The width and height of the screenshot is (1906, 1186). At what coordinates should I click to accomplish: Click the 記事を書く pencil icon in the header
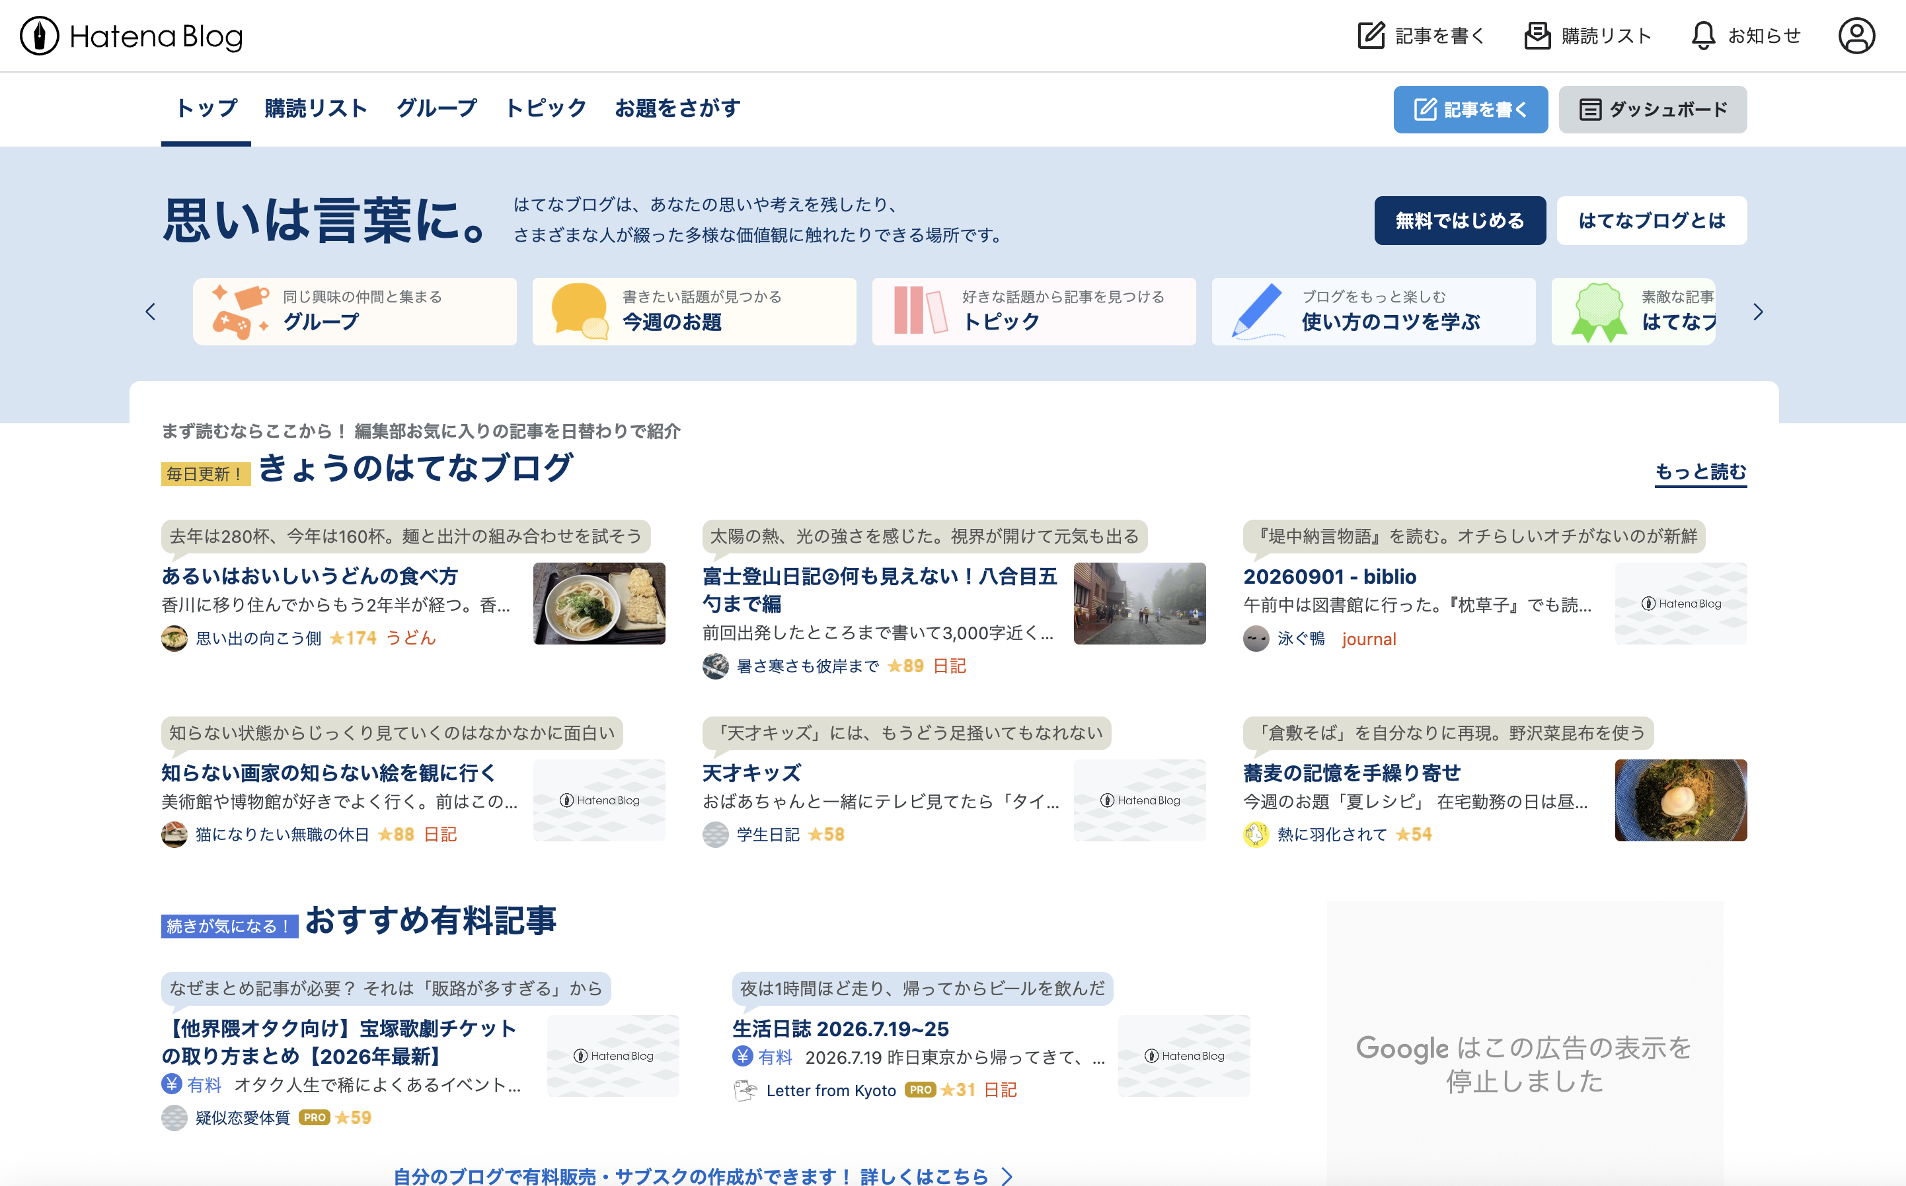pos(1371,36)
